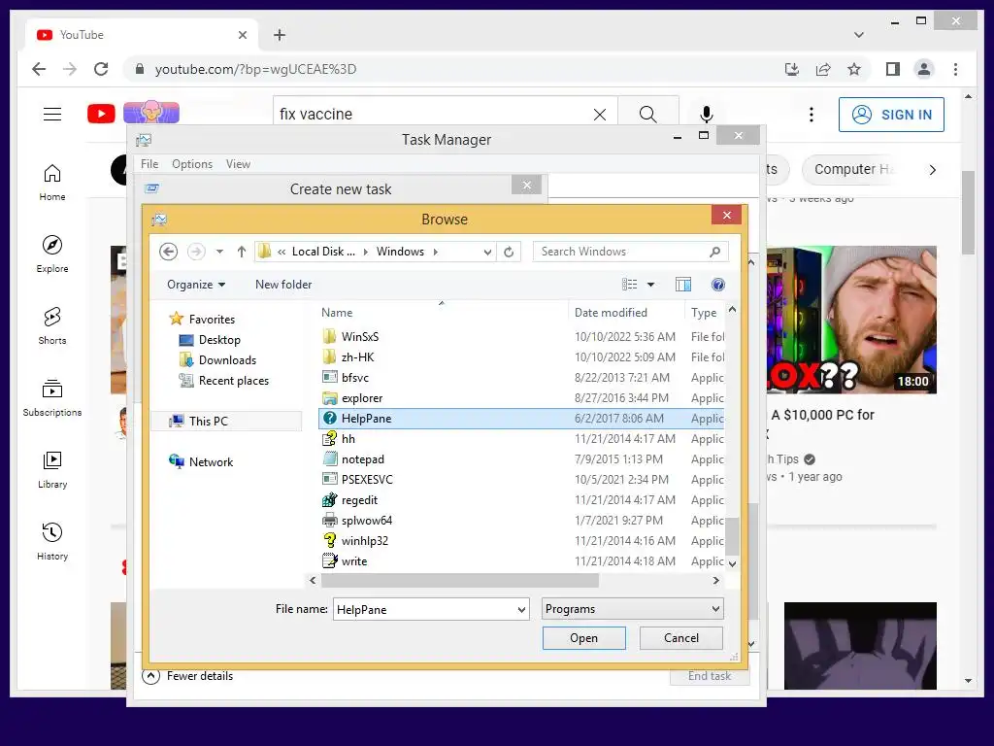Collapse Task Manager with Fewer details

point(187,676)
